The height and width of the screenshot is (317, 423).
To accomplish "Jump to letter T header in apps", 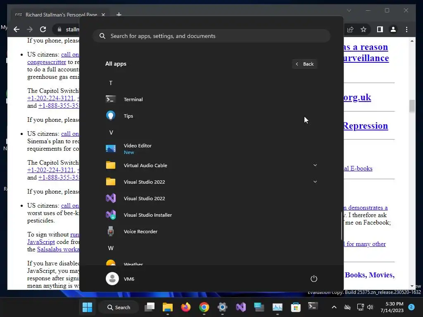I will [x=111, y=83].
